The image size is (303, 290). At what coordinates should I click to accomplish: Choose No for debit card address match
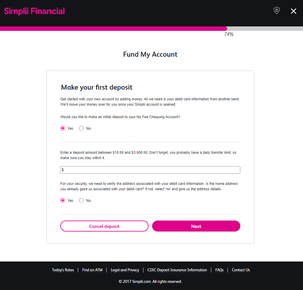click(81, 201)
